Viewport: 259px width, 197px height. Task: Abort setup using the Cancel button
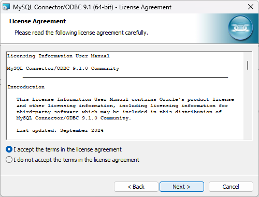[x=231, y=187]
